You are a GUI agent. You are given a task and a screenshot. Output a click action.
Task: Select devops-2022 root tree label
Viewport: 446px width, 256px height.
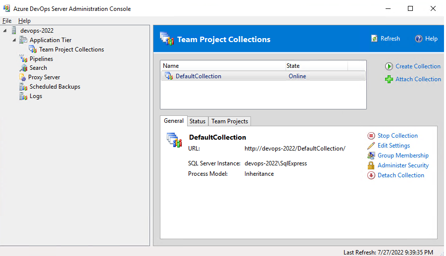[37, 30]
